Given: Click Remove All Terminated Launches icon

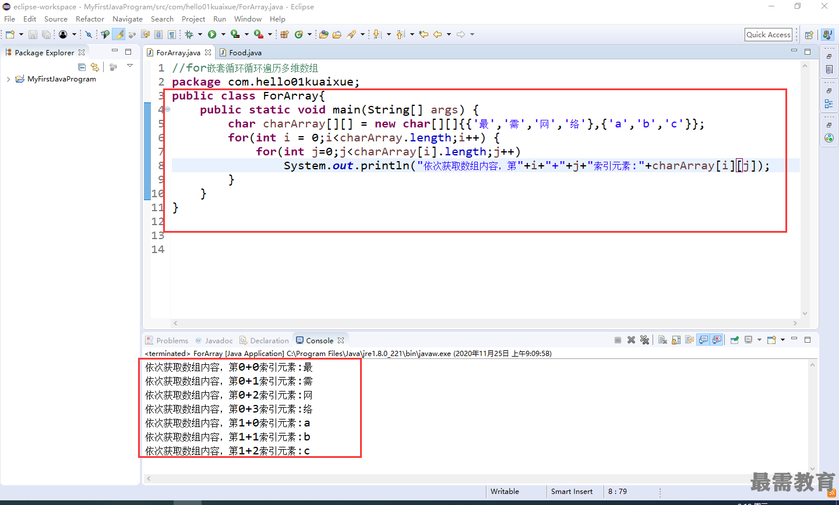Looking at the screenshot, I should (x=644, y=340).
